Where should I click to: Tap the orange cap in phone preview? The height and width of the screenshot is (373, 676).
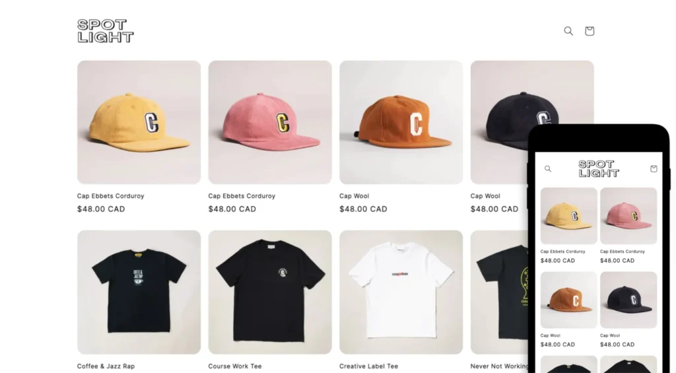(568, 300)
